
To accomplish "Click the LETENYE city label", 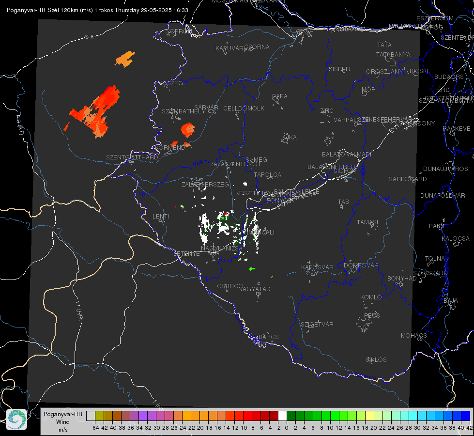I will (186, 254).
